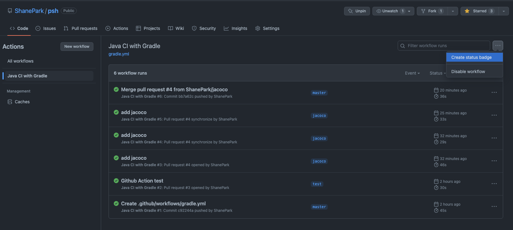Click the Caches database icon

point(10,102)
